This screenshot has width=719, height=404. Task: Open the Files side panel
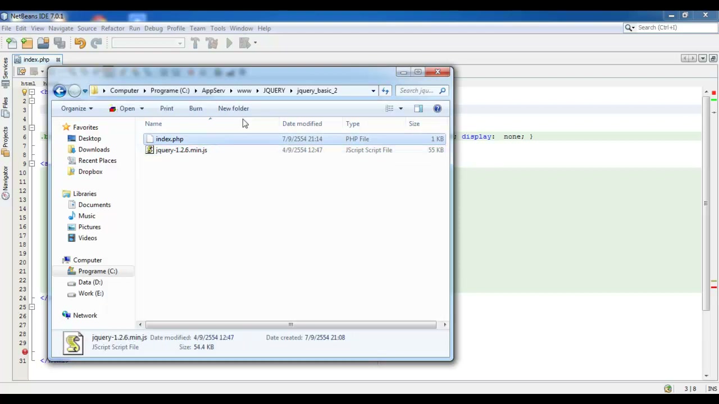(x=5, y=107)
